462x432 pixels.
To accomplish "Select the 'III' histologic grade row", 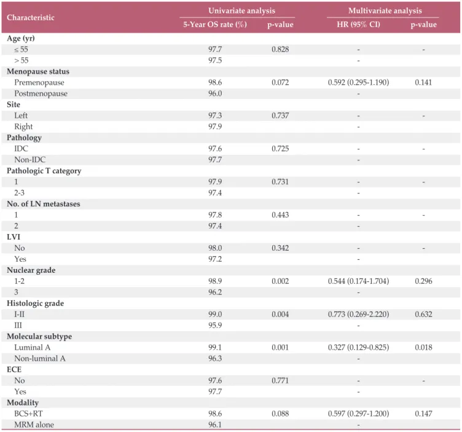I will [x=18, y=325].
